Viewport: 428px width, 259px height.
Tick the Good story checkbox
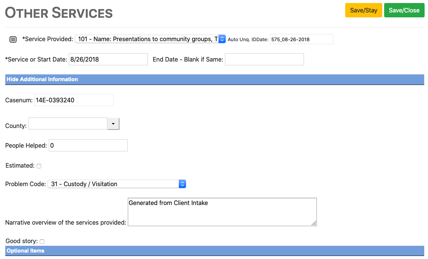pos(42,242)
